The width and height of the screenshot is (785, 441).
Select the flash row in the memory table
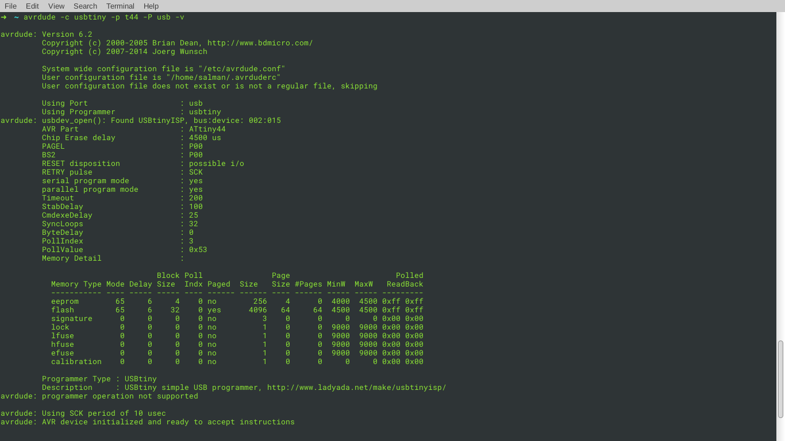(230, 310)
